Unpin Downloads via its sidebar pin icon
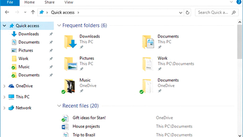This screenshot has width=243, height=137. click(x=51, y=34)
